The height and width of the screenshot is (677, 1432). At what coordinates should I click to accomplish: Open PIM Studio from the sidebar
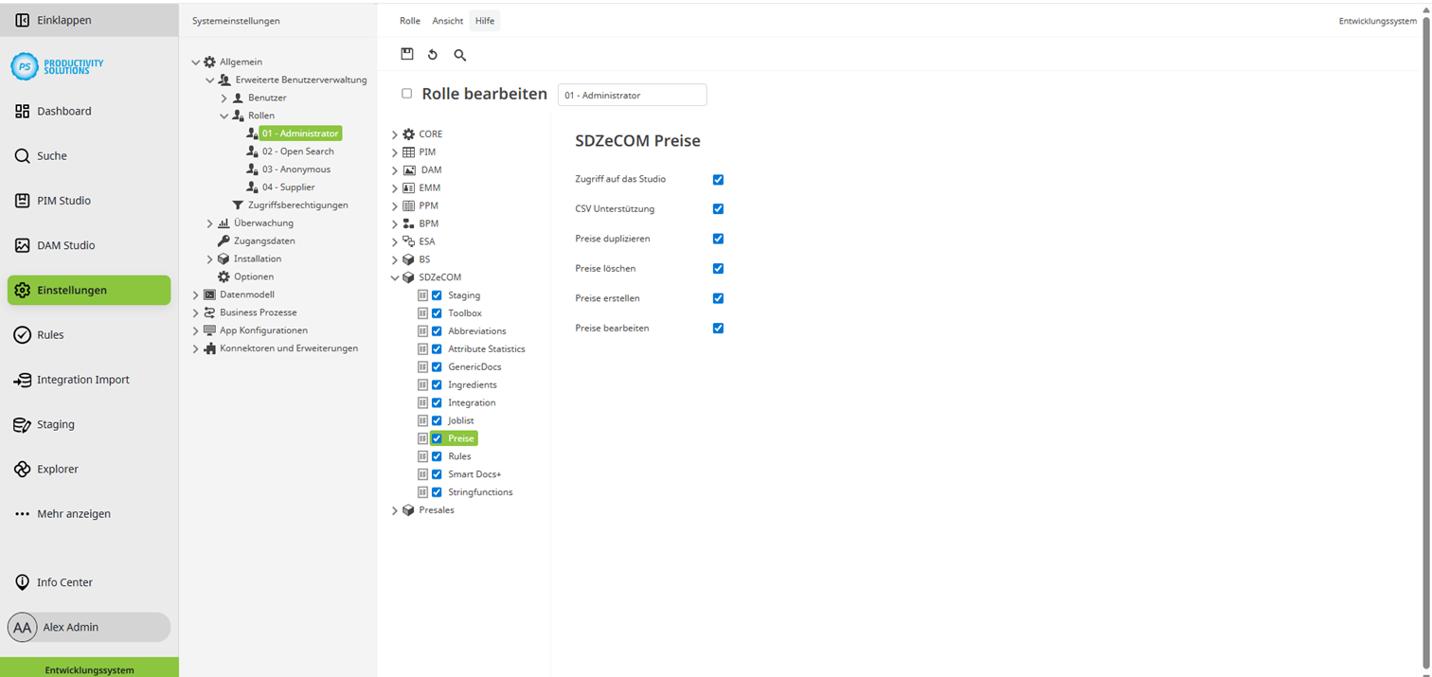coord(64,200)
